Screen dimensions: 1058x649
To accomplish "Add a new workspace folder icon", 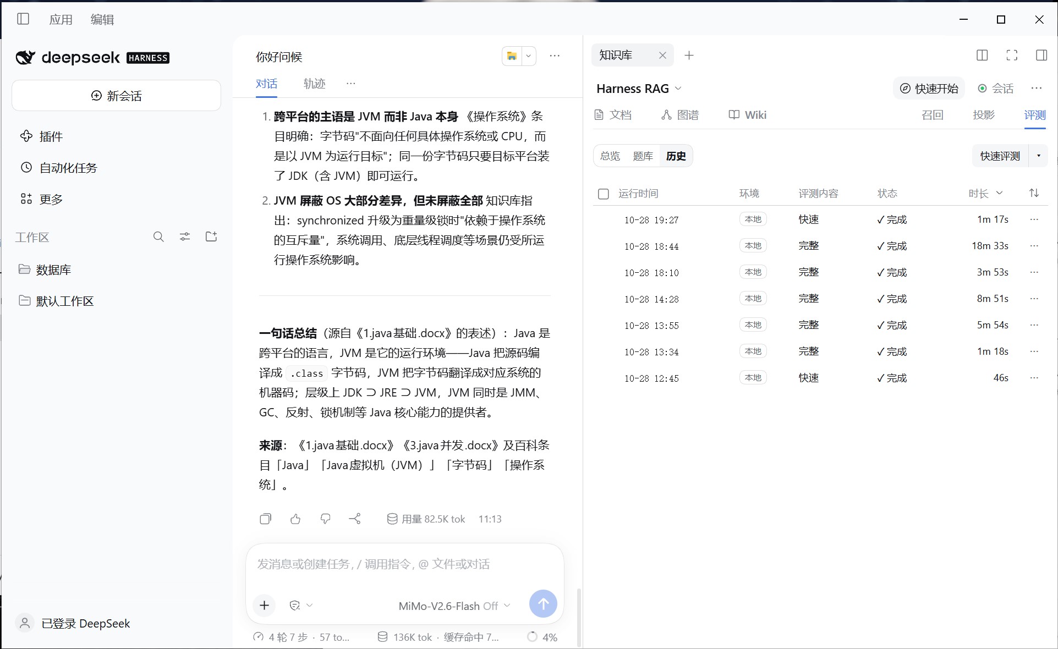I will click(211, 237).
